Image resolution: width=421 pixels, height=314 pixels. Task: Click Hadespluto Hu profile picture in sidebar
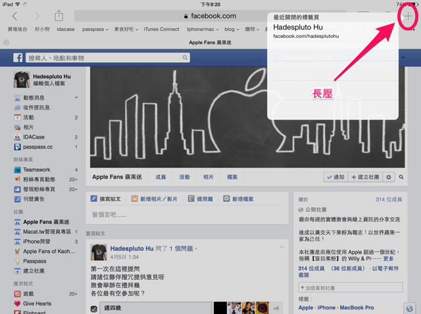tap(22, 80)
